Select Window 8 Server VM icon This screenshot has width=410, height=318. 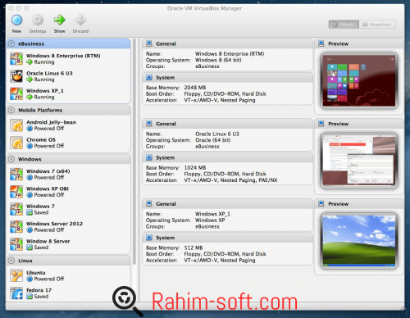16,244
